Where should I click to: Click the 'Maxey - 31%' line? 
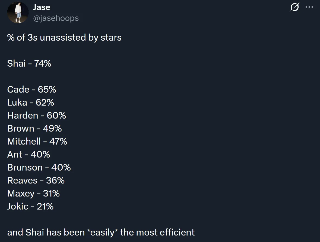(33, 193)
